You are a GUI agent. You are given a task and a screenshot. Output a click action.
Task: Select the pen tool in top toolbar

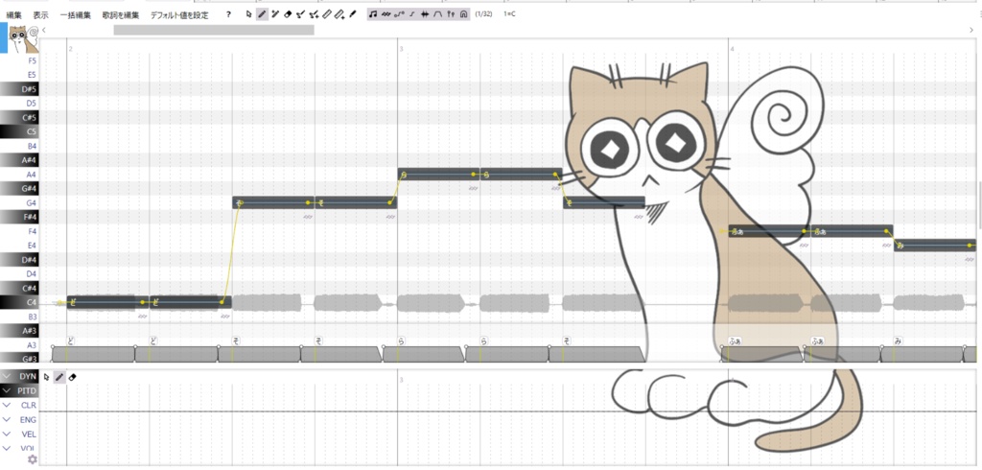[x=263, y=14]
